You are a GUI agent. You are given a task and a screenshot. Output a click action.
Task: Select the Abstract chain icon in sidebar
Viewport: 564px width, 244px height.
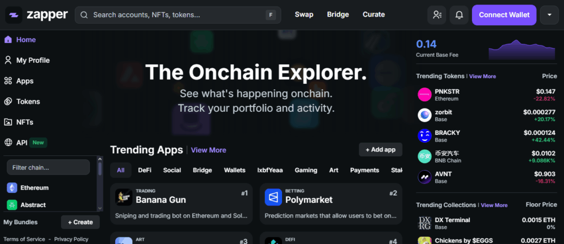(x=12, y=205)
